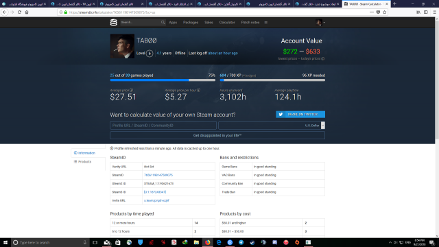
Task: Click the STEAM_1:1 Steam2 ID value
Action: (158, 184)
